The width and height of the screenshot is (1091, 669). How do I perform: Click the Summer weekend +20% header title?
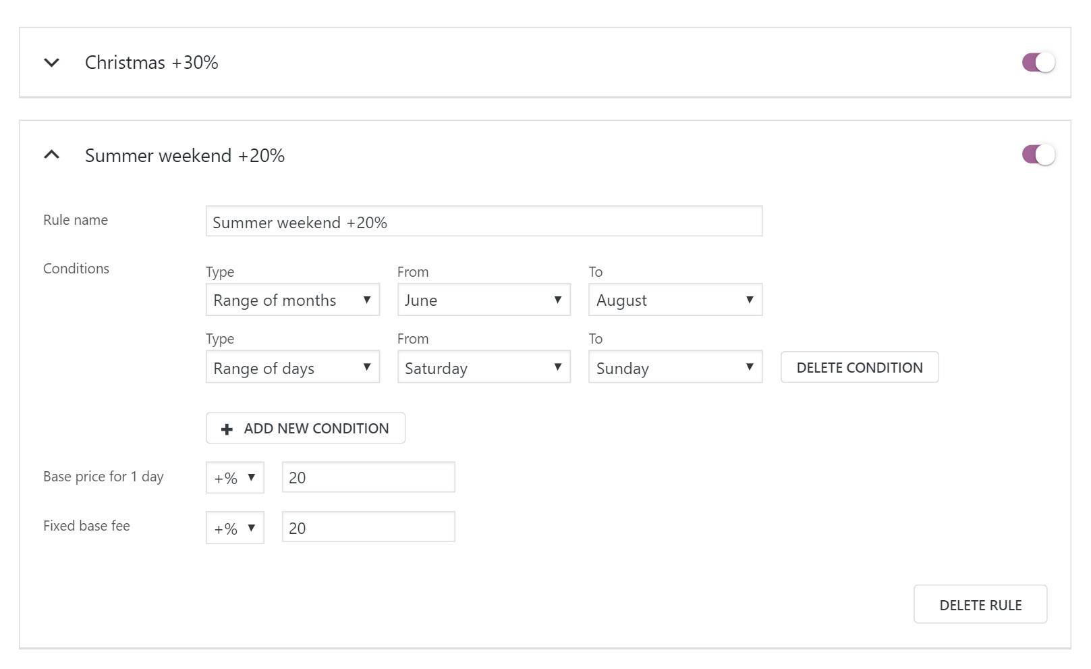[x=185, y=155]
